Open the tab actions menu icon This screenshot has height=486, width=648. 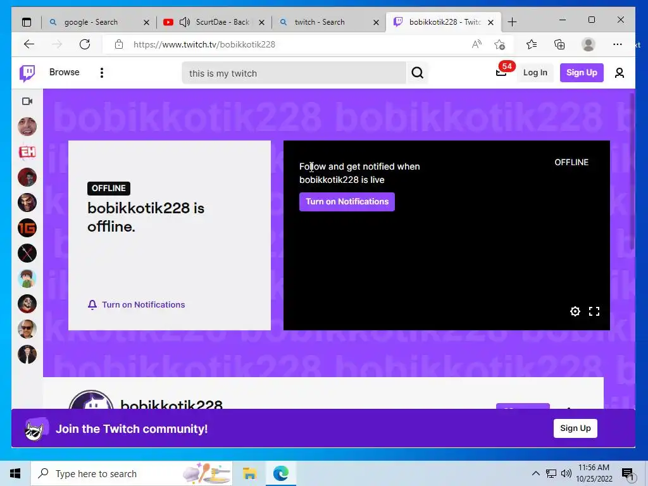click(27, 22)
